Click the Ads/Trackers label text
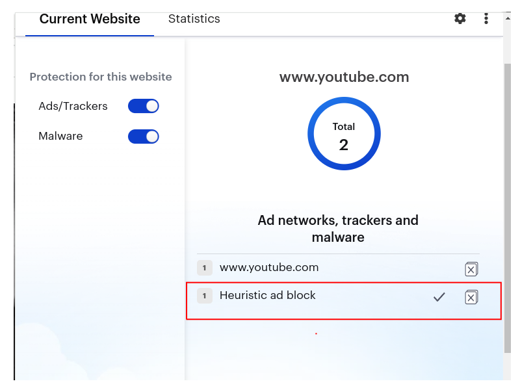This screenshot has width=520, height=390. (x=73, y=106)
